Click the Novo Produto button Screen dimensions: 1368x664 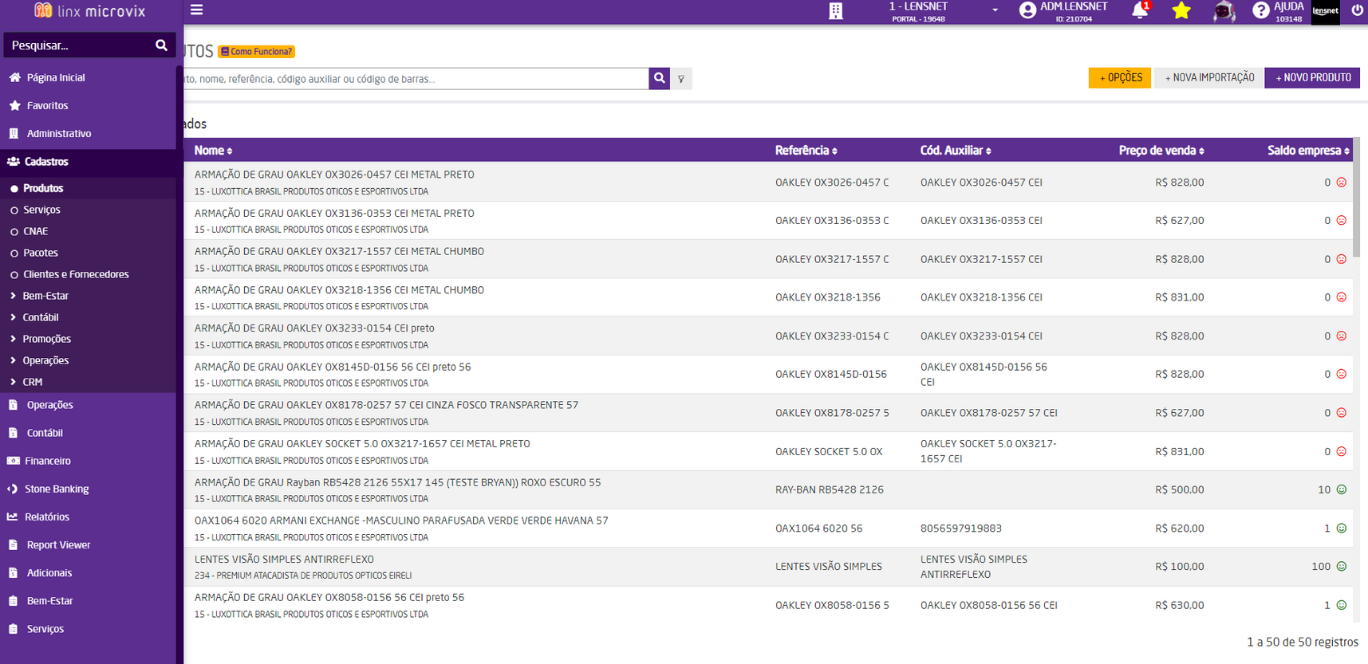[1312, 77]
